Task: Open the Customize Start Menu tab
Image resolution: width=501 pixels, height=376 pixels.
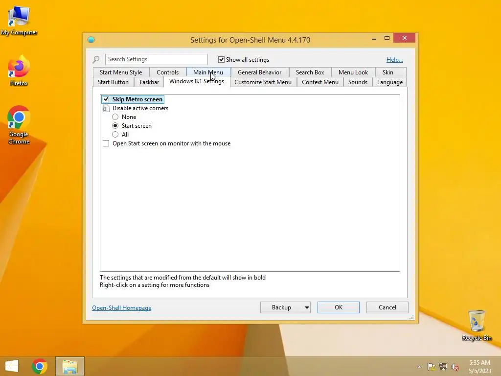Action: [x=263, y=82]
